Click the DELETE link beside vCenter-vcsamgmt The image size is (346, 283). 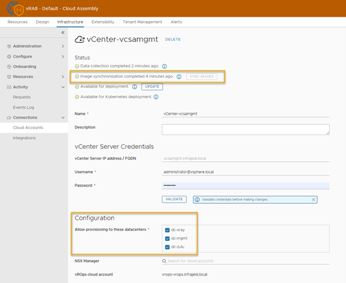[x=173, y=40]
